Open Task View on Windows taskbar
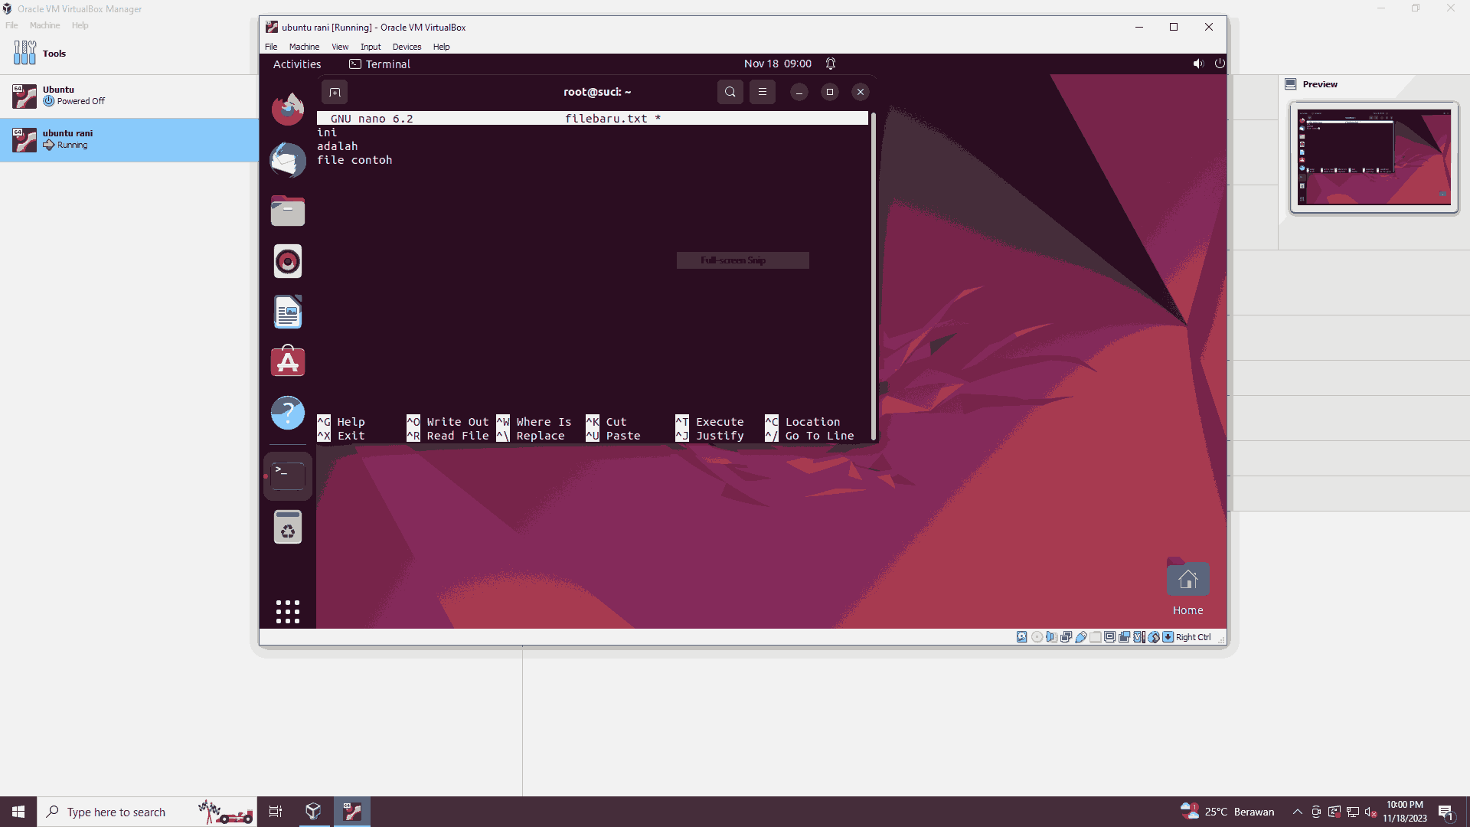This screenshot has height=827, width=1470. tap(276, 812)
